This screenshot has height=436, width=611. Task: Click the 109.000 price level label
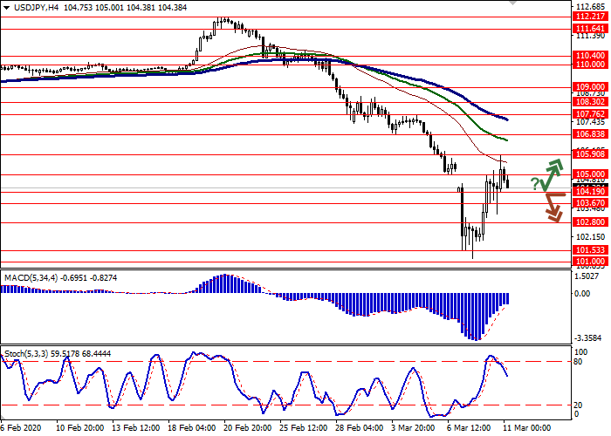pyautogui.click(x=591, y=87)
